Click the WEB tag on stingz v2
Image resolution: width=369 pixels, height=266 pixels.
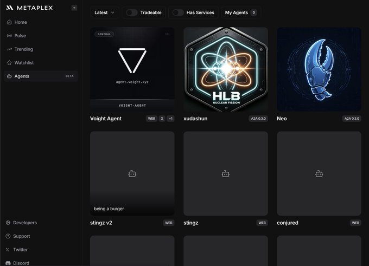[169, 223]
